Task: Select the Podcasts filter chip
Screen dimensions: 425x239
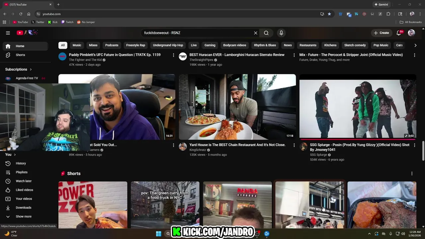Action: tap(112, 45)
